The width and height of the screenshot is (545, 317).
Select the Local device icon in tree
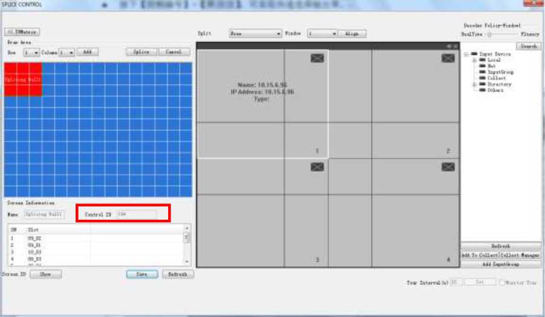click(x=483, y=60)
